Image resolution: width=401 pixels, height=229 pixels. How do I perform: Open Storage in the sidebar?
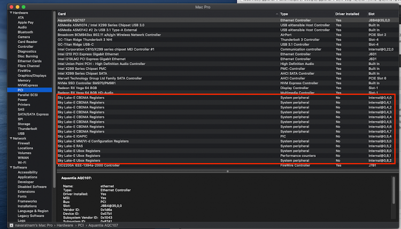[24, 124]
